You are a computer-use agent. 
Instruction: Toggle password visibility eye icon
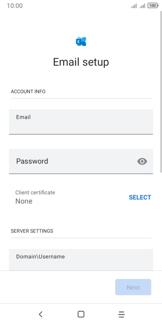pyautogui.click(x=142, y=161)
